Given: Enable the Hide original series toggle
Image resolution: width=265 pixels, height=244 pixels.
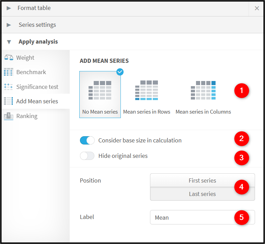Looking at the screenshot, I should point(87,156).
